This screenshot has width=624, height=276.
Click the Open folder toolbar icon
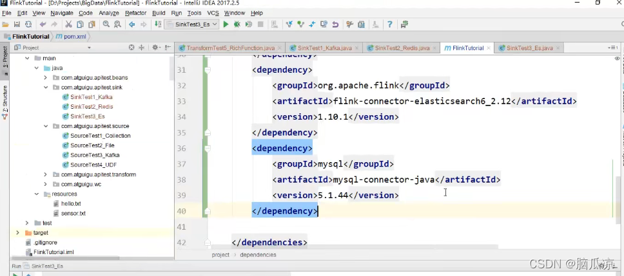[5, 24]
